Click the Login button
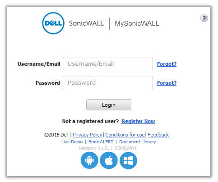Viewport: 218px width, 182px height. pos(109,105)
